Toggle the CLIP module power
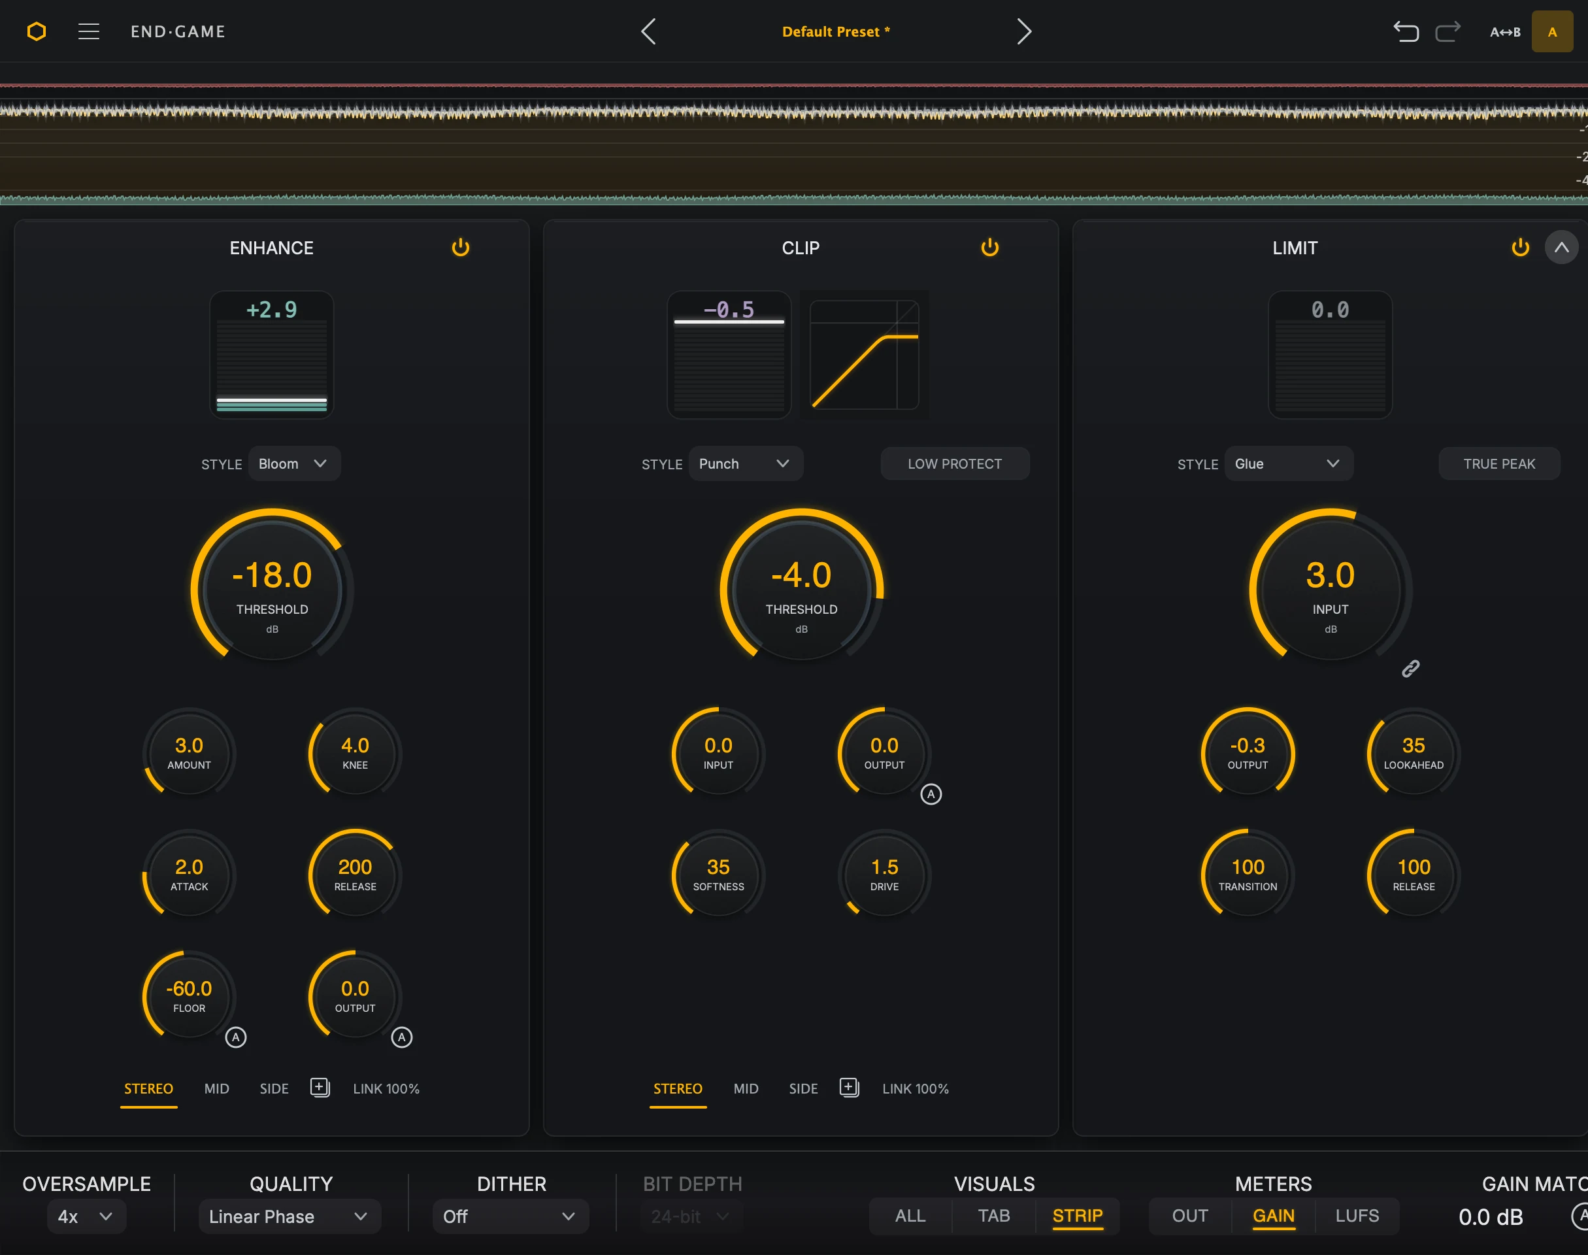The width and height of the screenshot is (1588, 1255). (990, 248)
